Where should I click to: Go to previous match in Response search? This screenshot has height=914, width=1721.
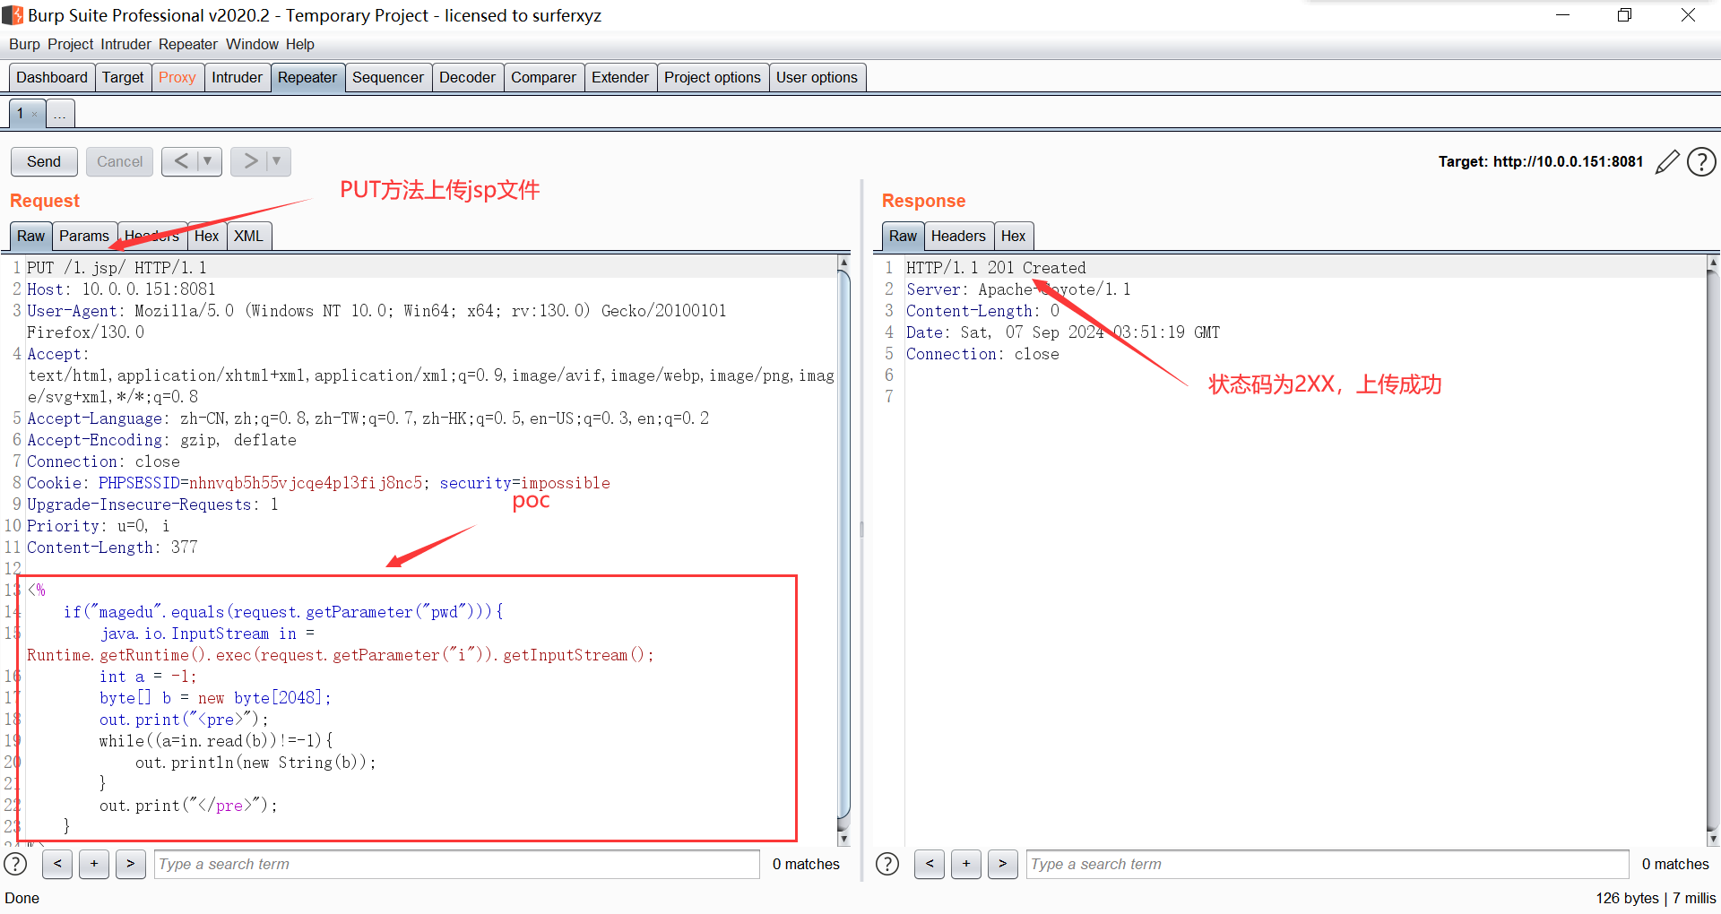coord(930,864)
